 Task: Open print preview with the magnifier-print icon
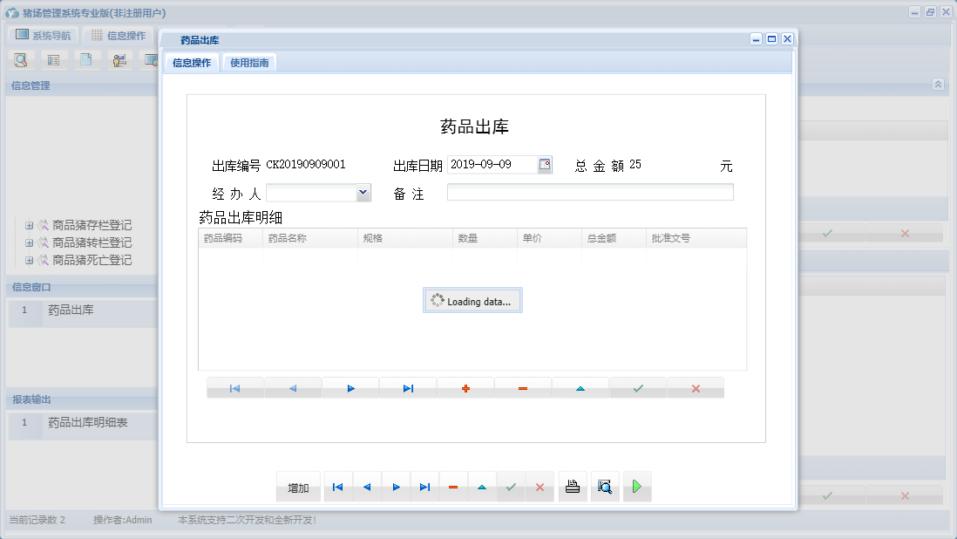605,487
